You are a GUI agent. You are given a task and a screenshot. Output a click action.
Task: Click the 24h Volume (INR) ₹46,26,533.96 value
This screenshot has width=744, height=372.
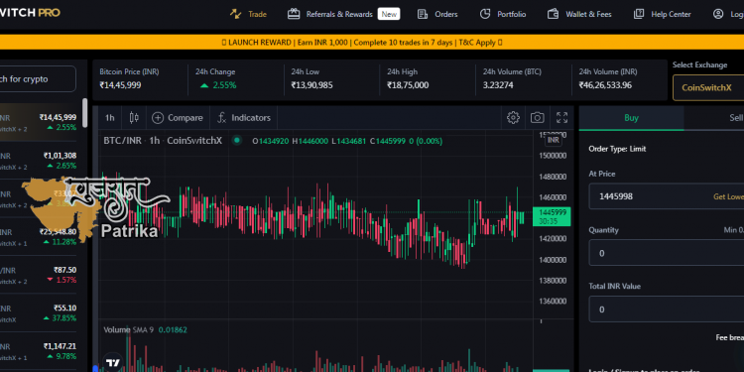click(x=605, y=85)
